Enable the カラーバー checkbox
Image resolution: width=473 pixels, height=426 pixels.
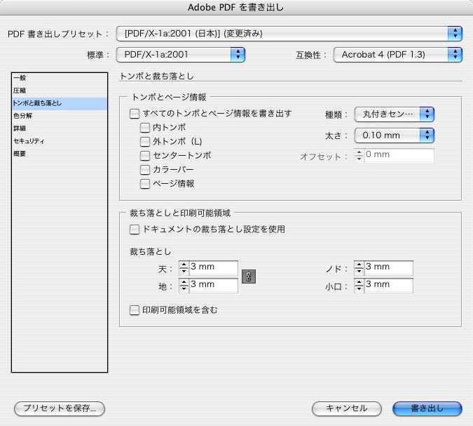click(x=145, y=170)
